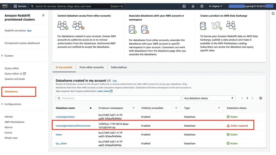Sort by Producer namespace column arrow

coord(133,108)
